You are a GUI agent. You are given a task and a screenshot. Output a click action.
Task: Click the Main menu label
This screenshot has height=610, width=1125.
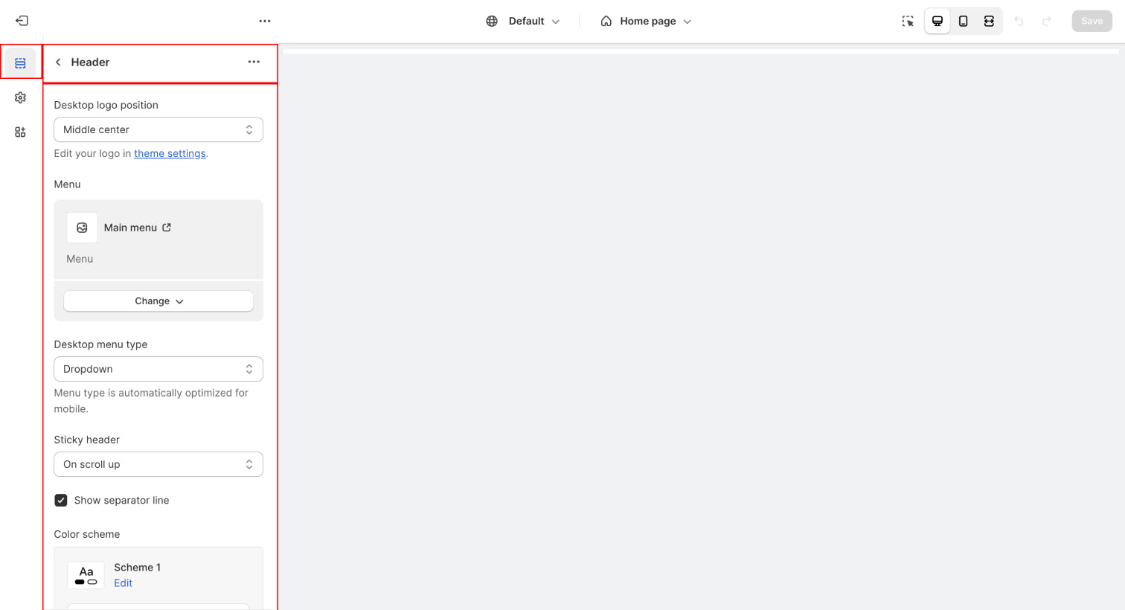[130, 228]
